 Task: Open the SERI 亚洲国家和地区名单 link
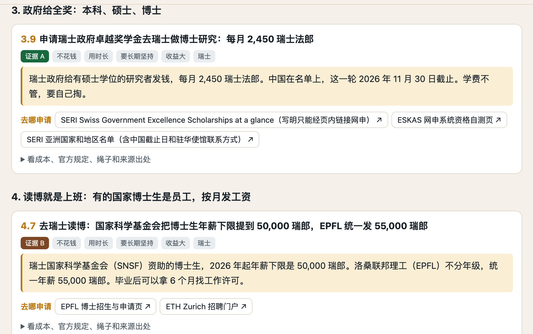pyautogui.click(x=140, y=139)
